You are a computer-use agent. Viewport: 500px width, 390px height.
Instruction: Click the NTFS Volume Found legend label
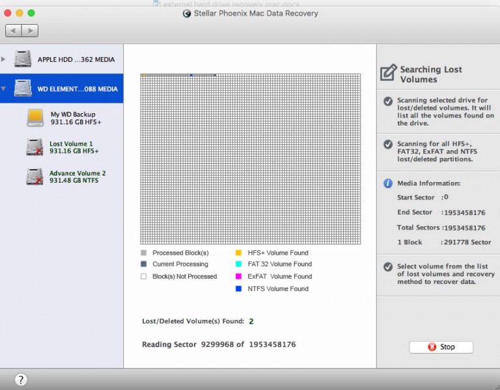(x=278, y=289)
